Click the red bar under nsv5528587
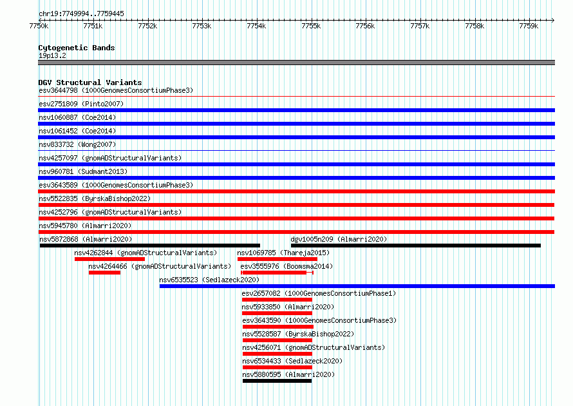 point(277,340)
